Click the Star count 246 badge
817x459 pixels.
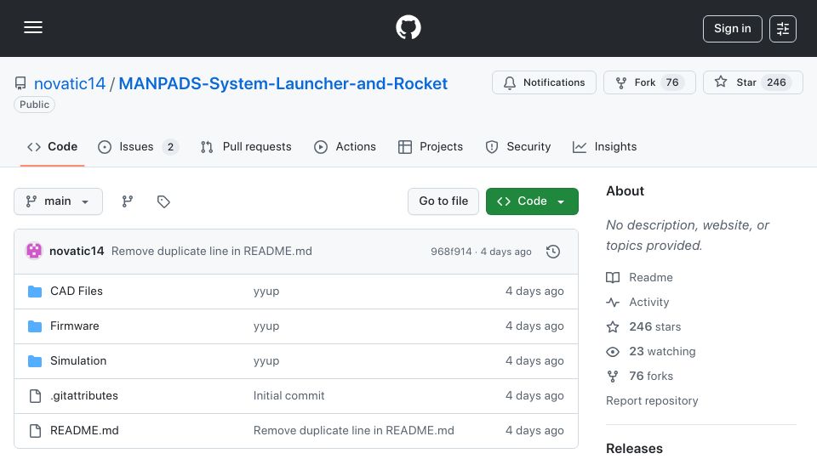pos(776,82)
